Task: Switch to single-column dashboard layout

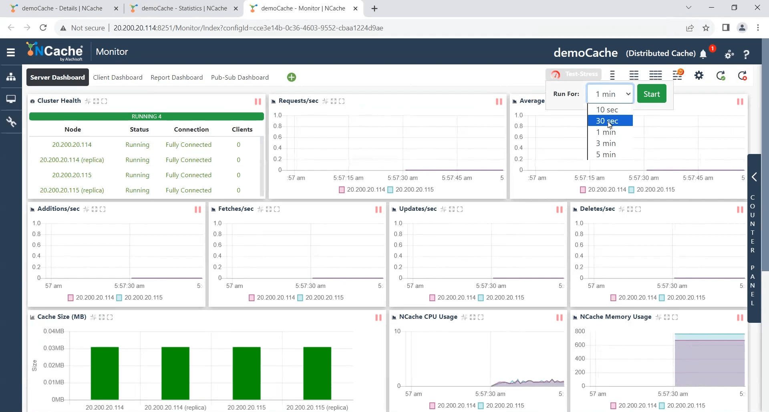Action: (x=612, y=75)
